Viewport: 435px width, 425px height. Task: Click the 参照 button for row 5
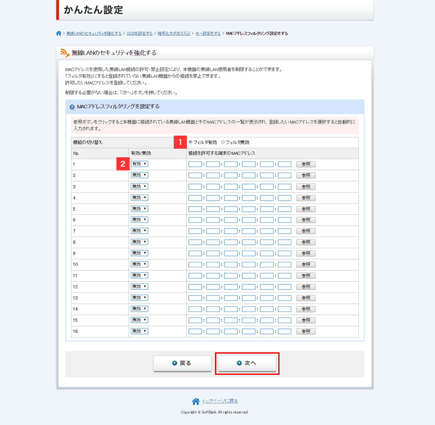point(306,209)
